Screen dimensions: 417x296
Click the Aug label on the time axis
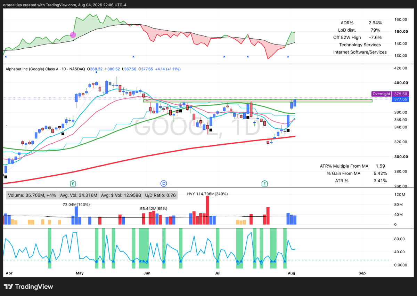(x=292, y=273)
